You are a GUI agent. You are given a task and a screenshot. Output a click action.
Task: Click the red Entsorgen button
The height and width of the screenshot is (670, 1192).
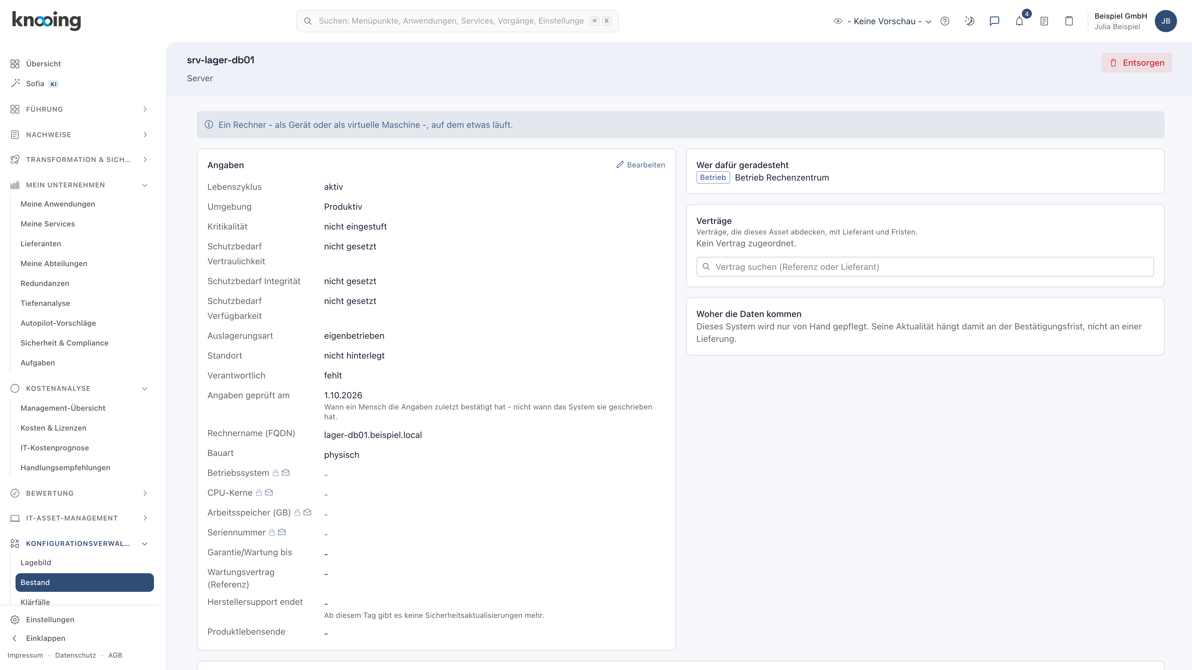(x=1136, y=63)
